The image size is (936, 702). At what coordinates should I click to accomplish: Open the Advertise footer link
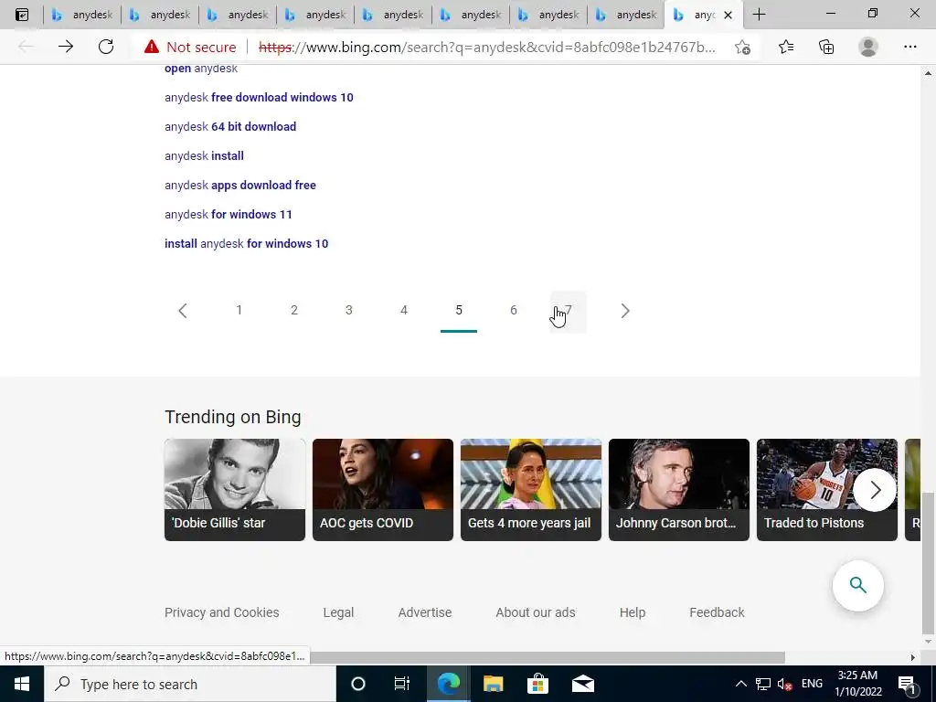[425, 612]
